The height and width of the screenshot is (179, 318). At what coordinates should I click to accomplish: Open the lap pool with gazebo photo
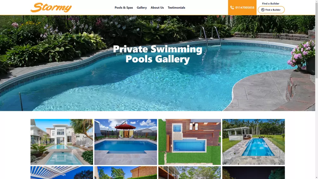point(253,142)
